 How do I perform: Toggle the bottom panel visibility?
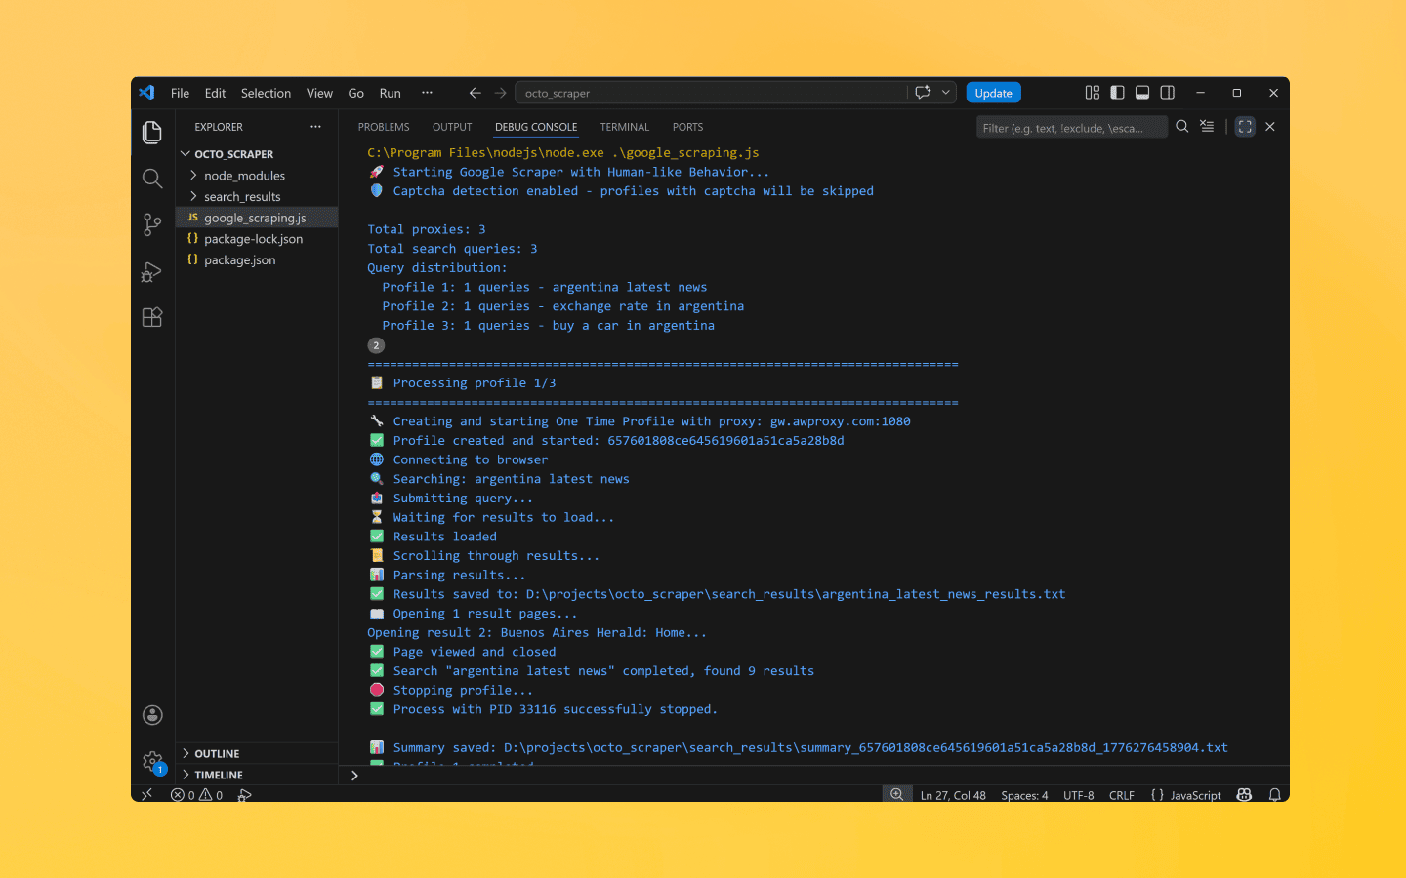pyautogui.click(x=1142, y=93)
